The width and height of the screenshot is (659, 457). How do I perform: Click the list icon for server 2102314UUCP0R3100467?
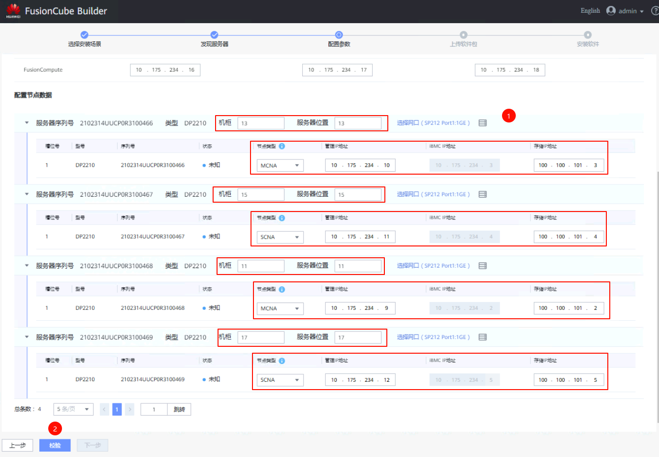tap(482, 194)
